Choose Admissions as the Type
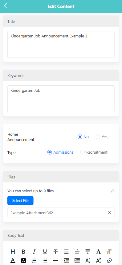This screenshot has width=122, height=265. [60, 152]
